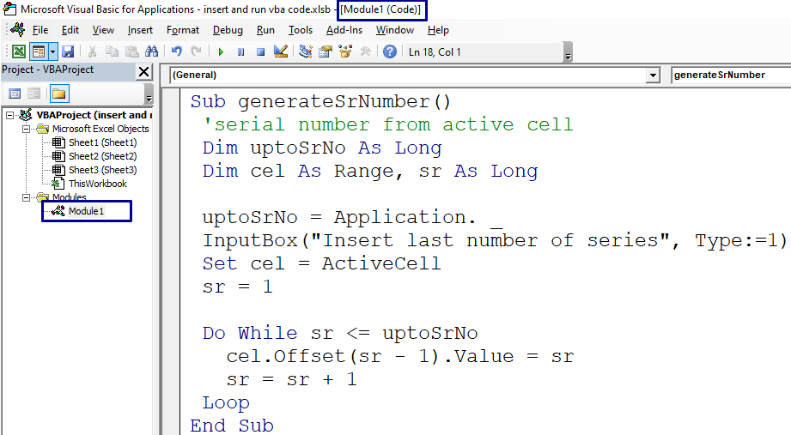Click the View Microsoft Excel toolbar icon
Viewport: 791px width, 435px height.
pyautogui.click(x=19, y=51)
